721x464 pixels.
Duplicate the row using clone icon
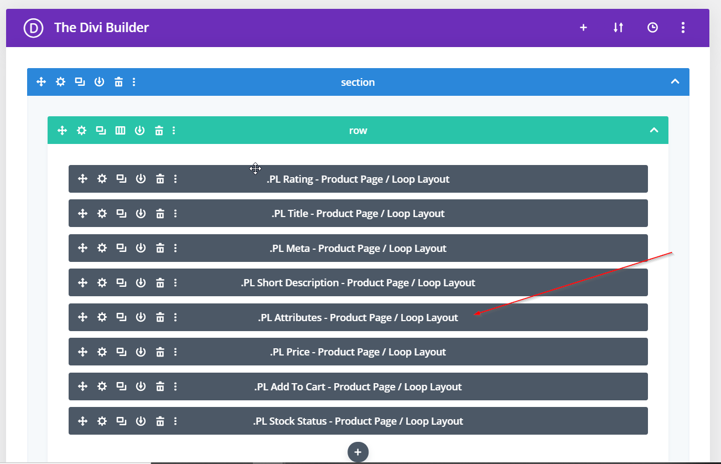(x=101, y=131)
